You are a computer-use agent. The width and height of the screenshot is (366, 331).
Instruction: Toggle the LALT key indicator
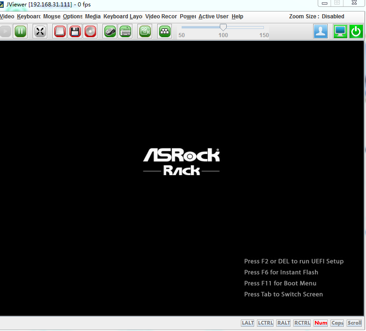(x=248, y=323)
